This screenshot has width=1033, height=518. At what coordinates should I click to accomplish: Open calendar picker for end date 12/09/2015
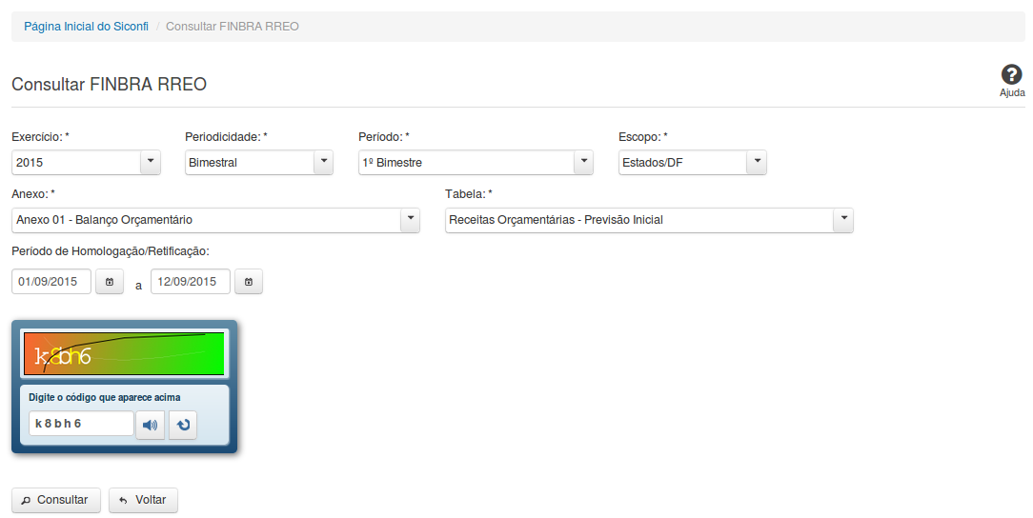pyautogui.click(x=249, y=282)
